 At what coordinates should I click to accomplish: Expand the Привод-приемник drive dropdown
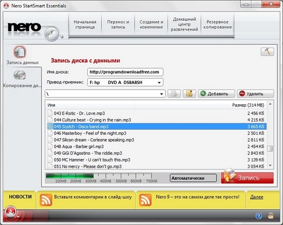pos(159,83)
